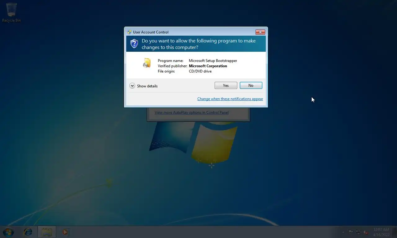Screen dimensions: 397x238
Task: Close the User Account Control dialog
Action: click(x=260, y=32)
